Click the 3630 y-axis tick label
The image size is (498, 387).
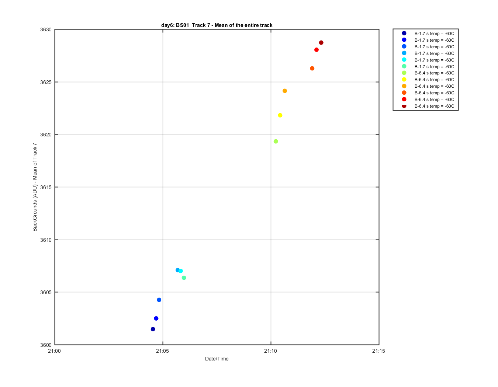pos(46,29)
